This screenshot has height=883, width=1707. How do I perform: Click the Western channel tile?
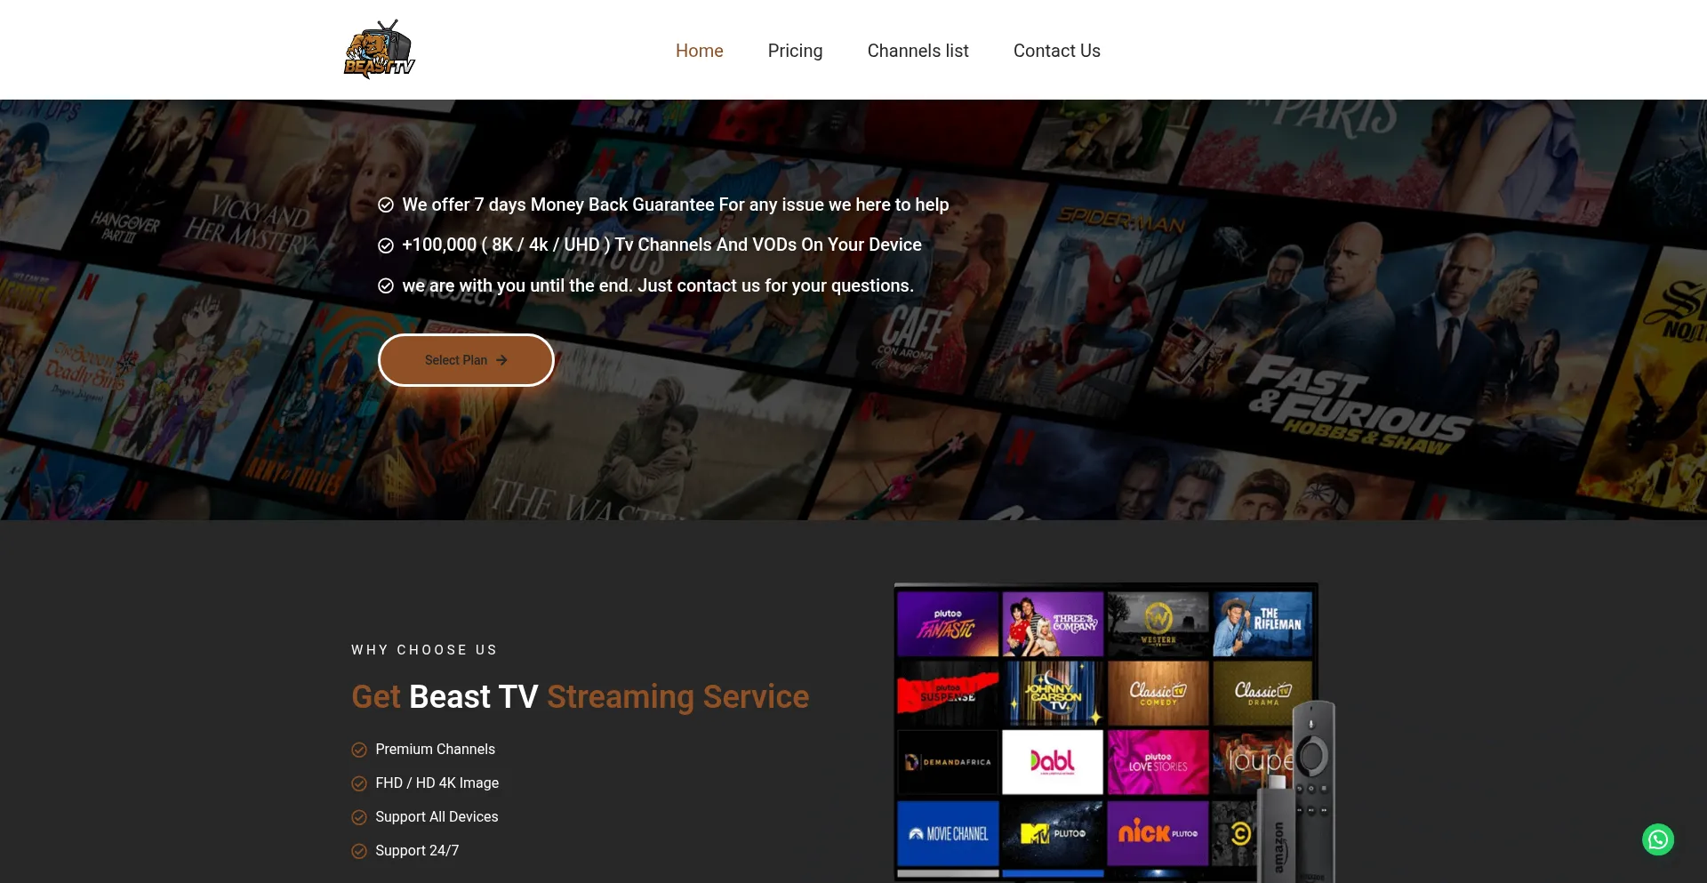1158,624
